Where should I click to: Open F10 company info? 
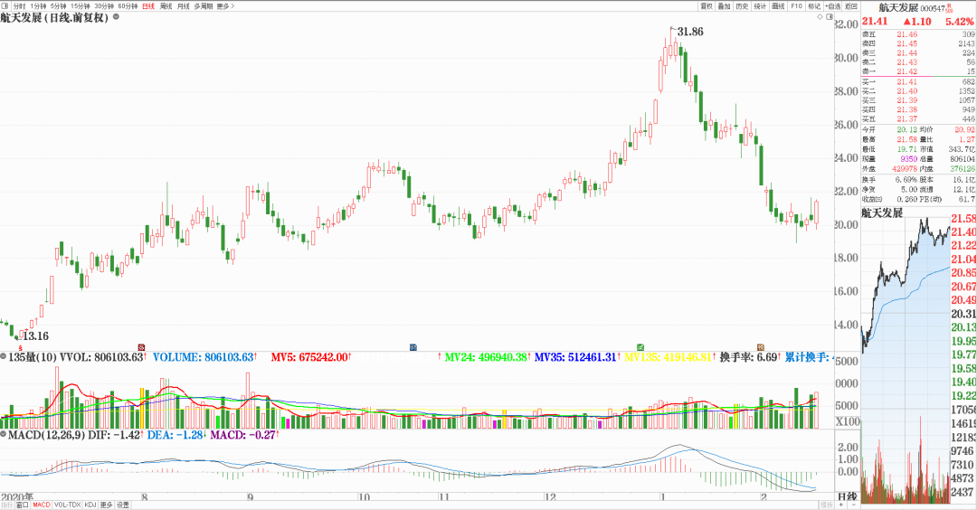pyautogui.click(x=796, y=6)
